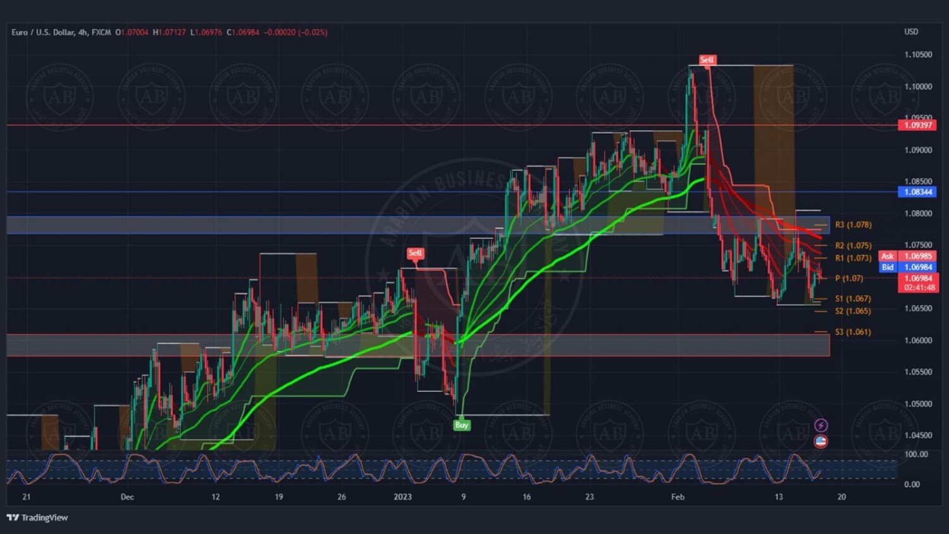The image size is (949, 534).
Task: Click the S3 (1.061) pivot label
Action: [x=853, y=332]
